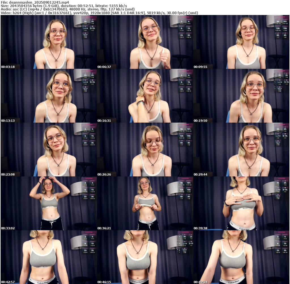Image resolution: width=290 pixels, height=284 pixels.
Task: Select the thumbnail marked 00:26:26
Action: click(145, 150)
